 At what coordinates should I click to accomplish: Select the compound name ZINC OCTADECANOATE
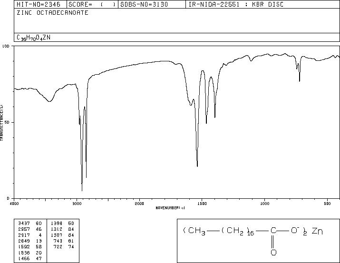tap(52, 12)
